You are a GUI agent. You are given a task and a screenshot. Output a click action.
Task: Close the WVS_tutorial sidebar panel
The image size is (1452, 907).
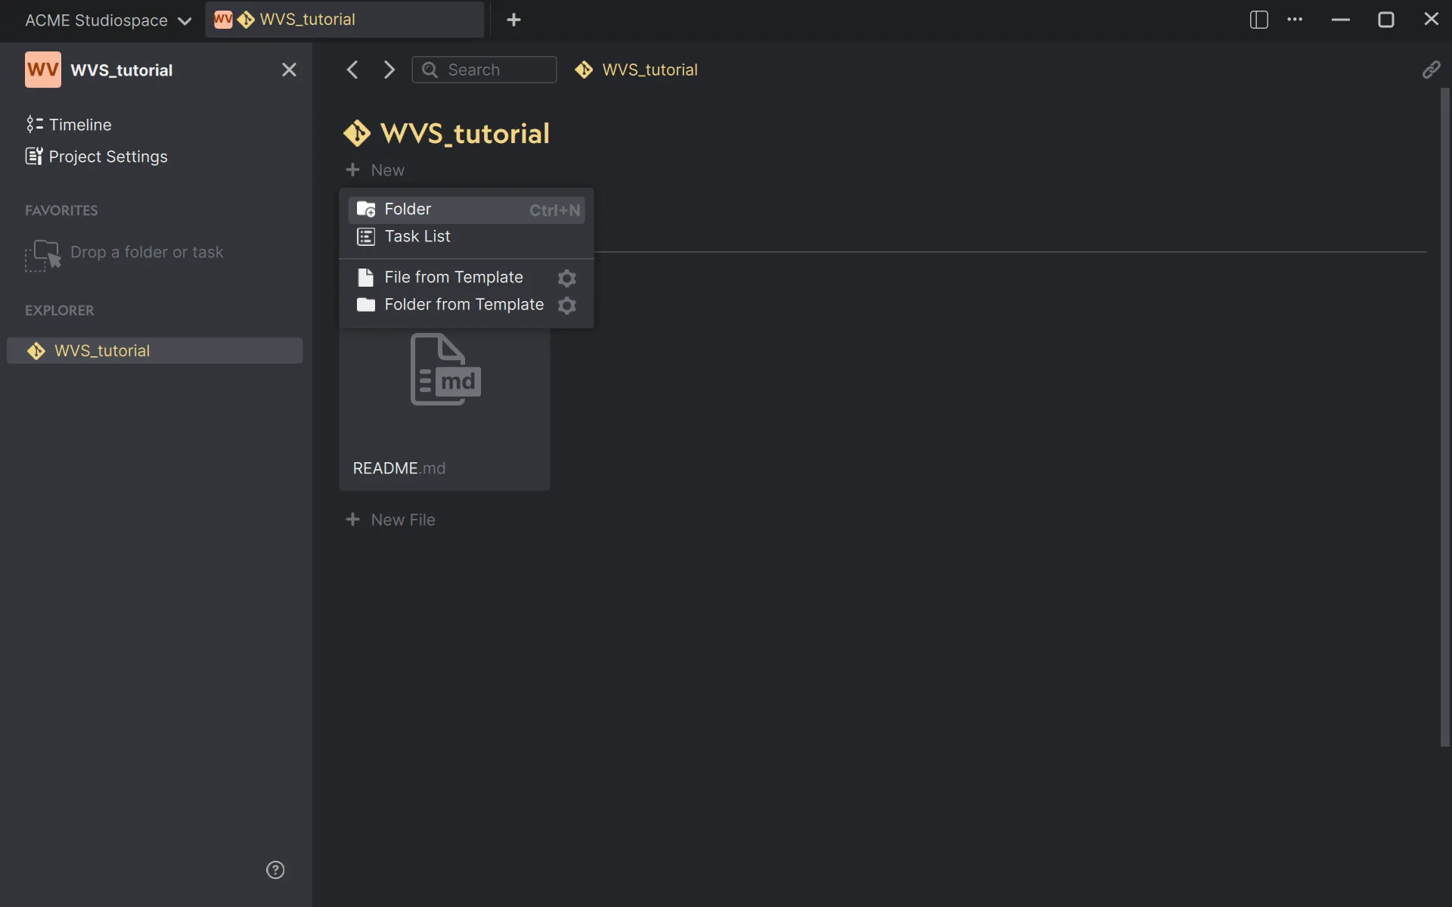(290, 69)
